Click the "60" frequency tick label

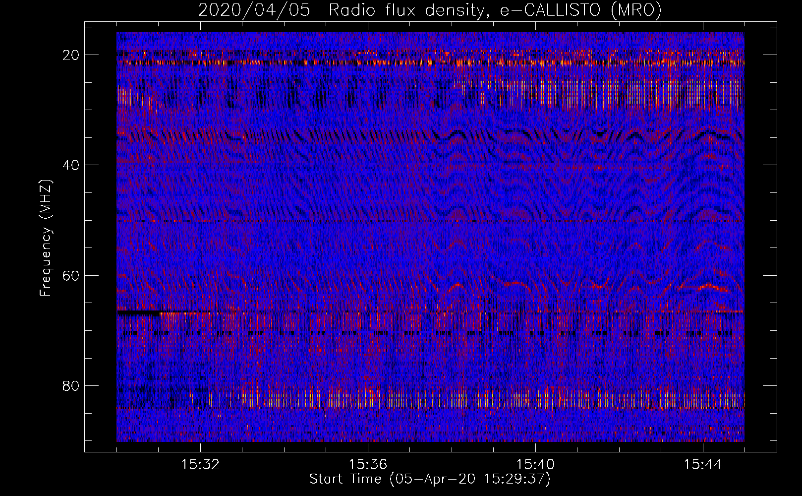pyautogui.click(x=71, y=275)
